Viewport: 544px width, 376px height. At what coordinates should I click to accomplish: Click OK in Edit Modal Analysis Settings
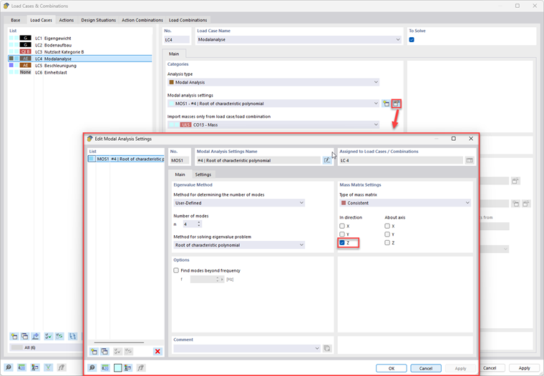(392, 368)
